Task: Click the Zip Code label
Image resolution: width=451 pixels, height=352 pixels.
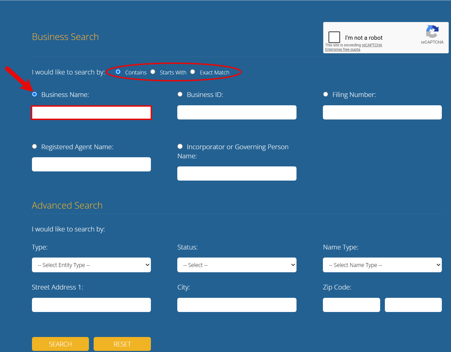Action: (337, 287)
